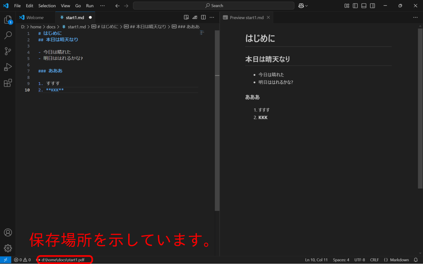Open the Markdown language mode selector
This screenshot has width=423, height=264.
tap(396, 260)
